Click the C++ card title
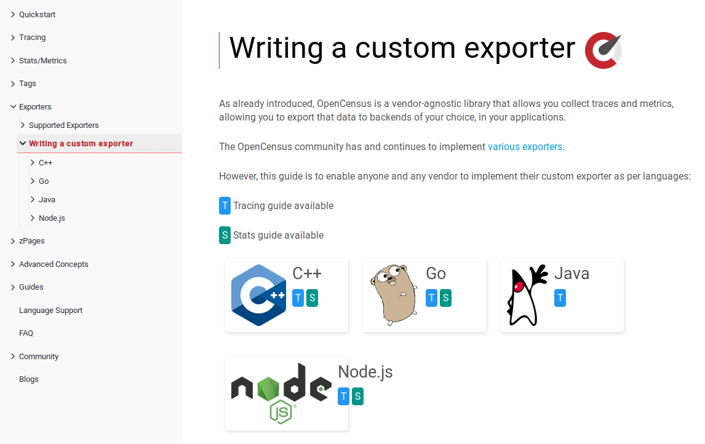705x444 pixels. click(x=307, y=273)
